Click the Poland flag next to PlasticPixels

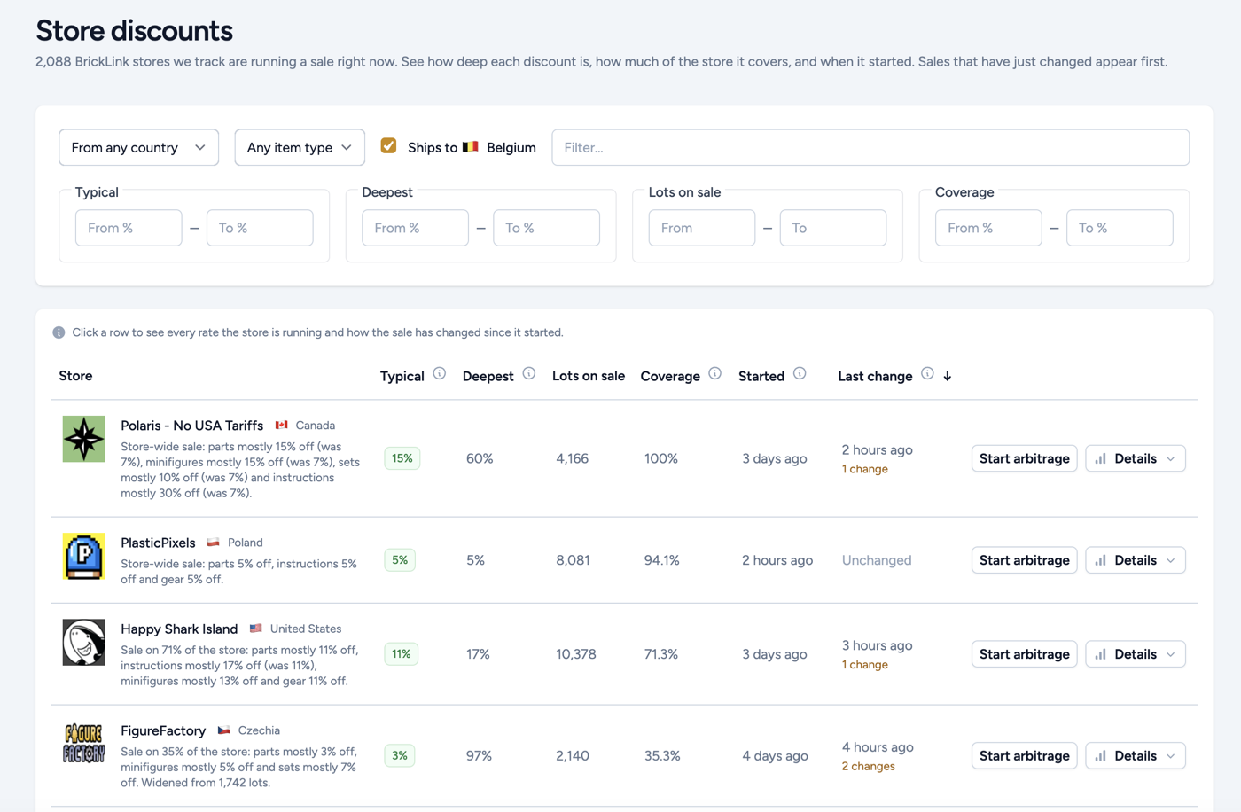point(214,543)
